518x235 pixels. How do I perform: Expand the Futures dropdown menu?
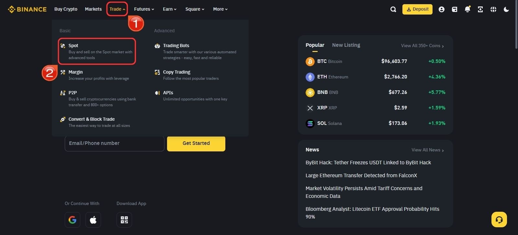point(144,9)
